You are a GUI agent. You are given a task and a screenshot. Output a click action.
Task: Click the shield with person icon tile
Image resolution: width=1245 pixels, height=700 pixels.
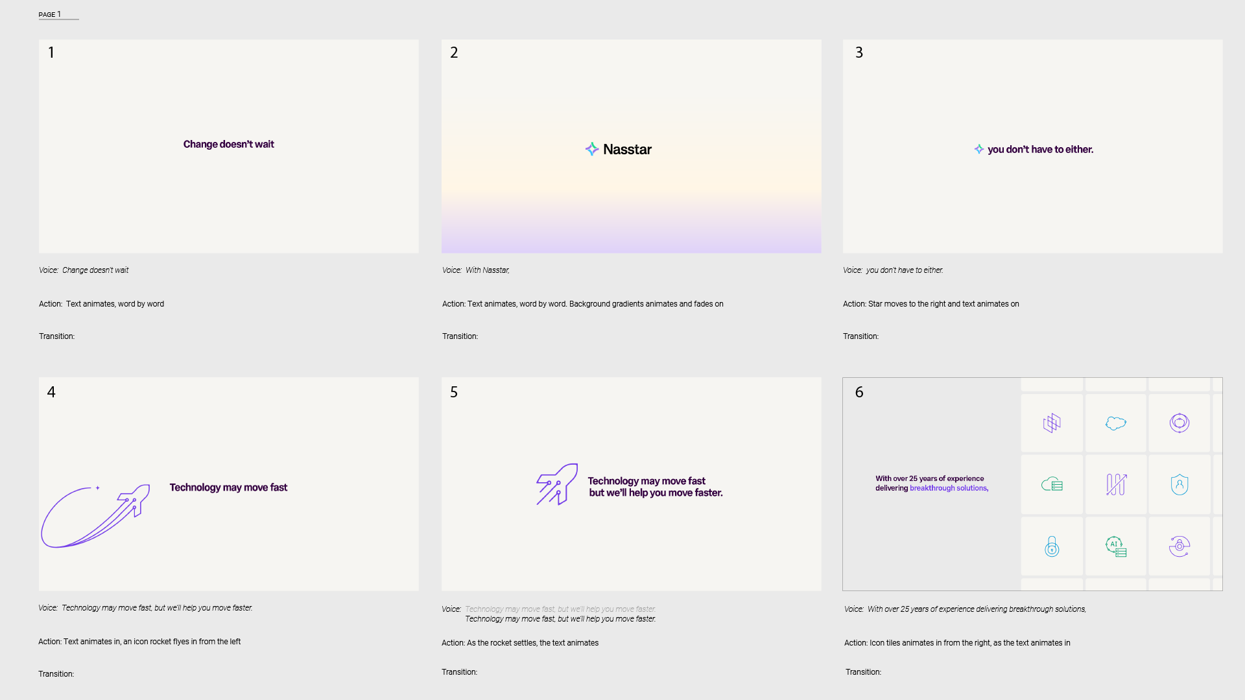1179,484
